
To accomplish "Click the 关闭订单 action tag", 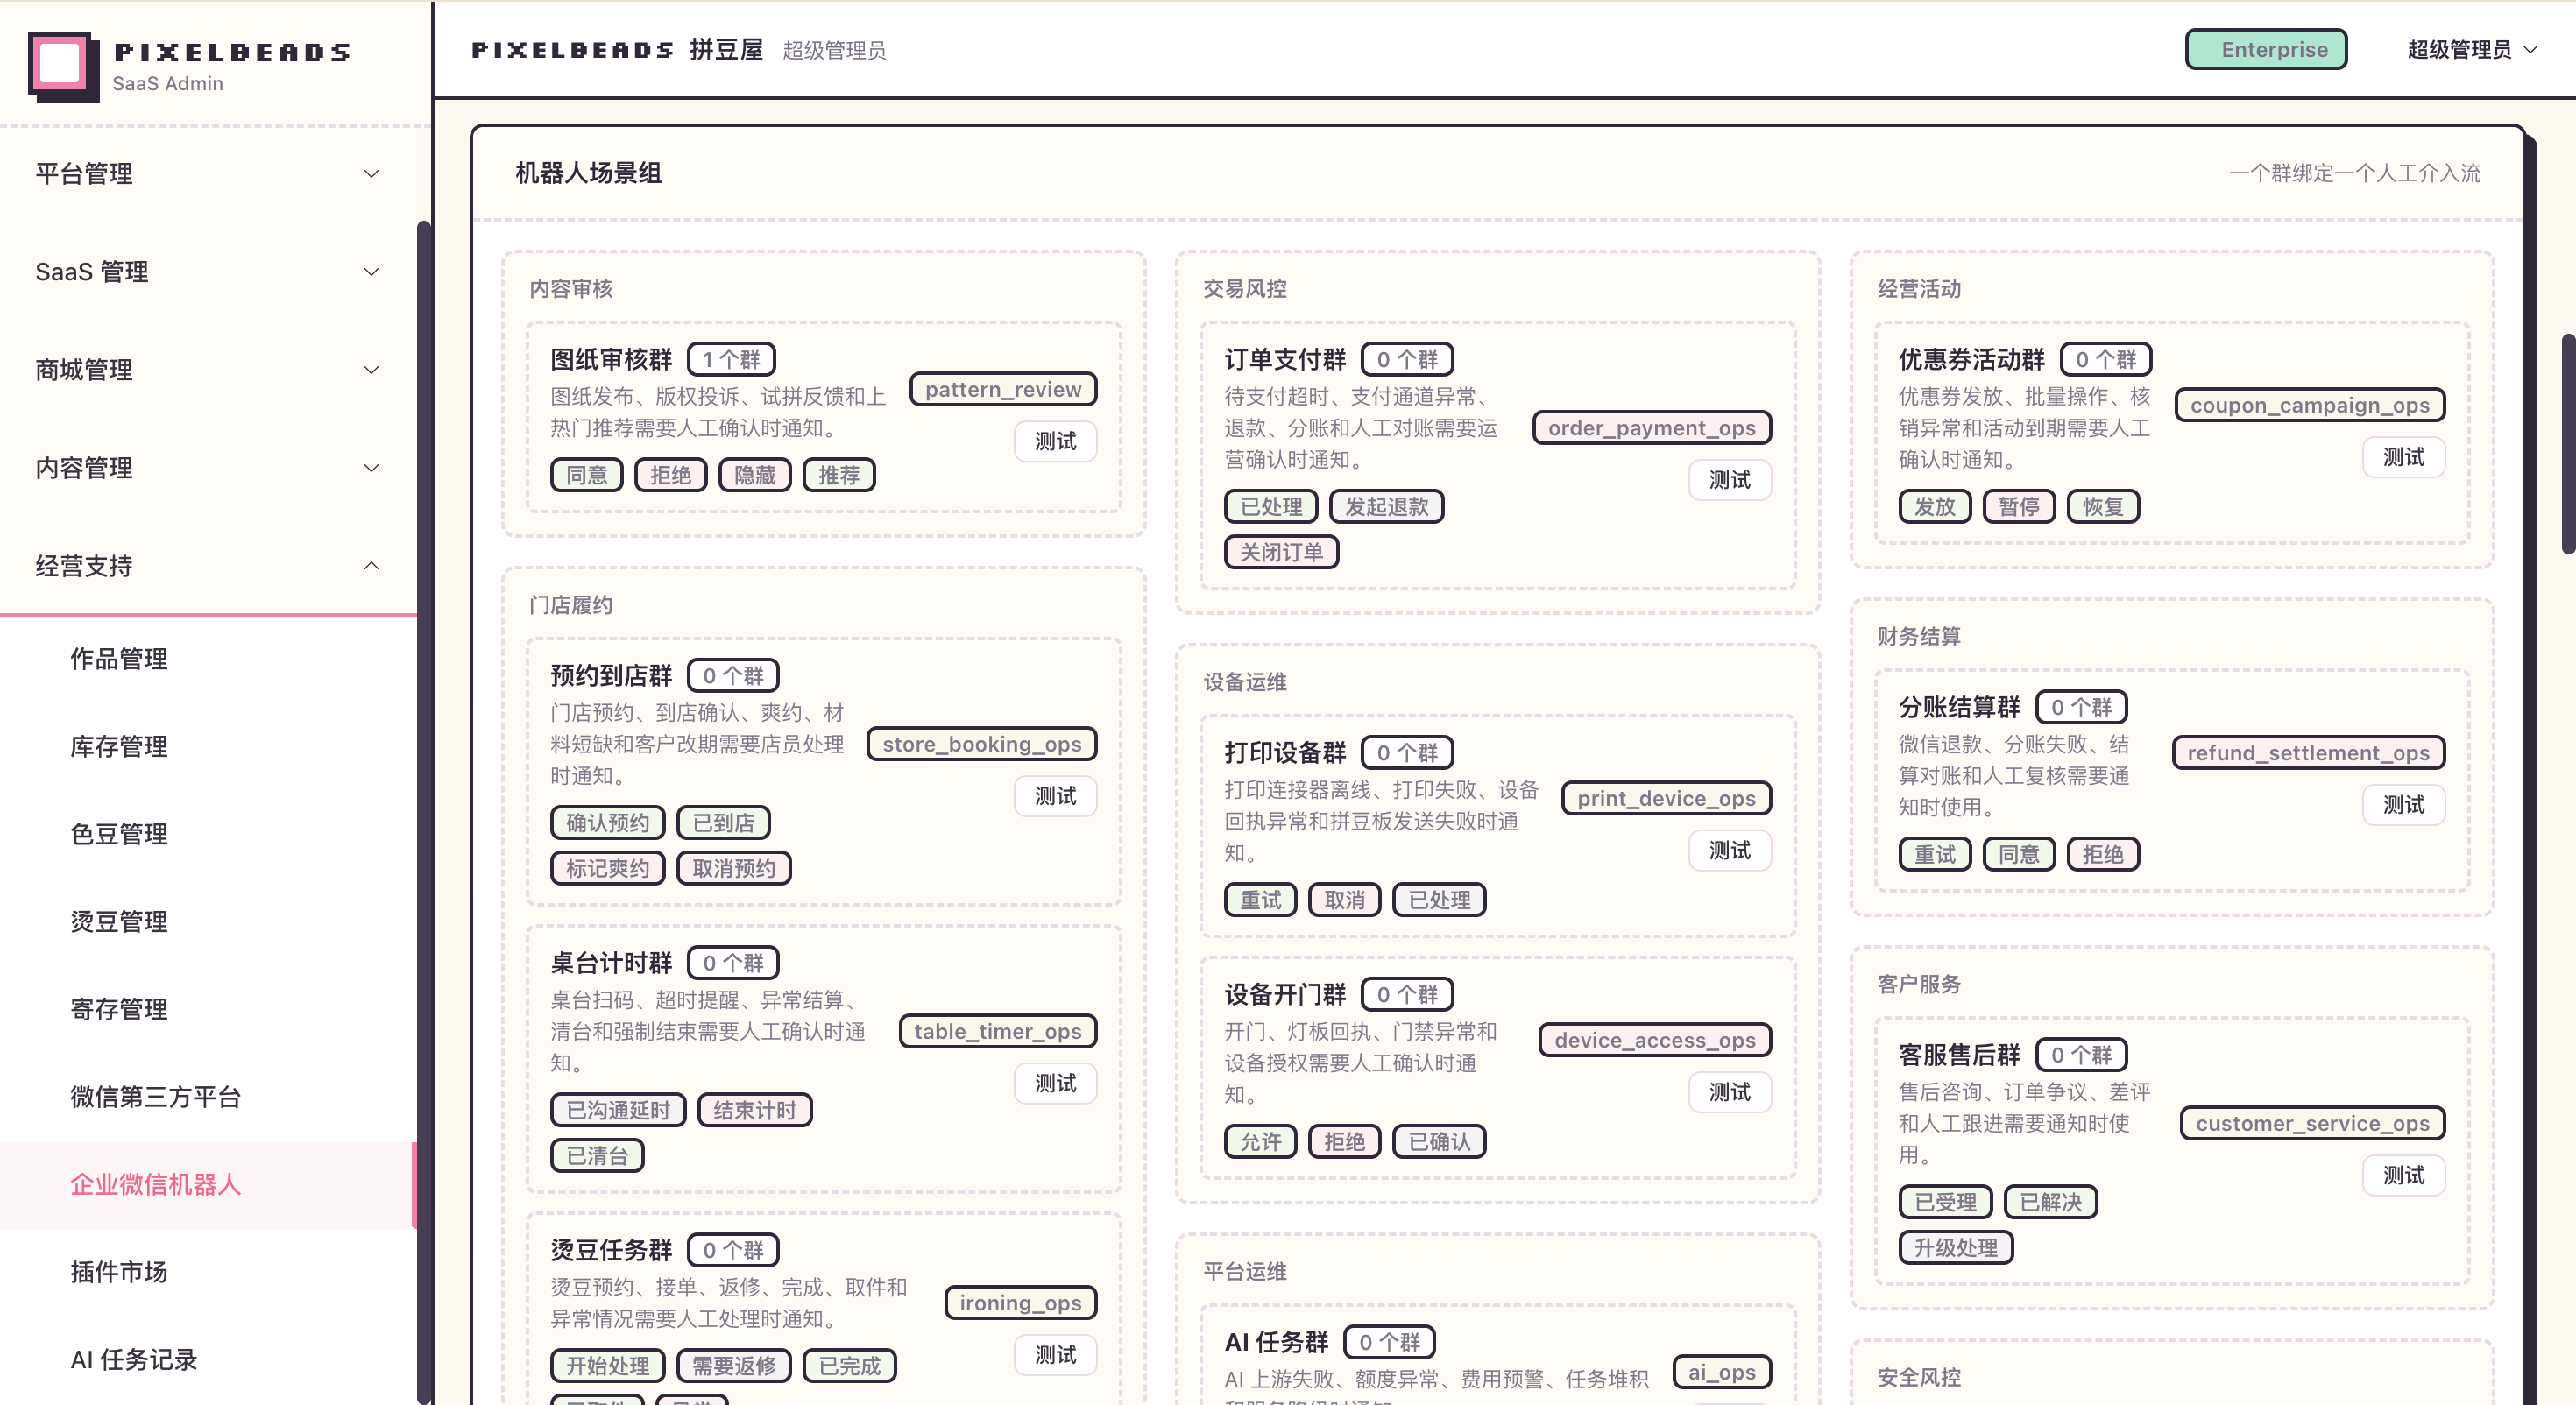I will (1281, 552).
